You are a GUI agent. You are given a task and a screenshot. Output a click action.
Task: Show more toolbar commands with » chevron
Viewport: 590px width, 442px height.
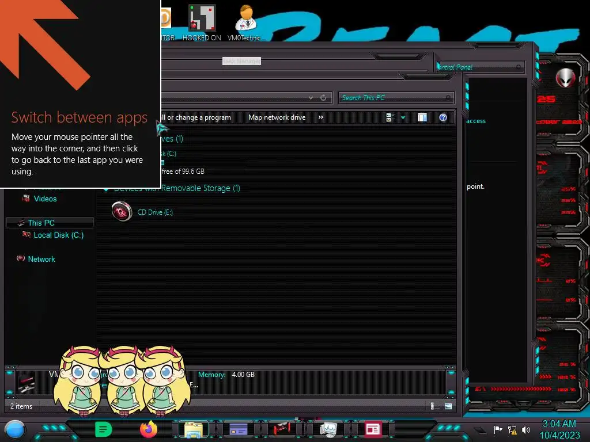320,117
